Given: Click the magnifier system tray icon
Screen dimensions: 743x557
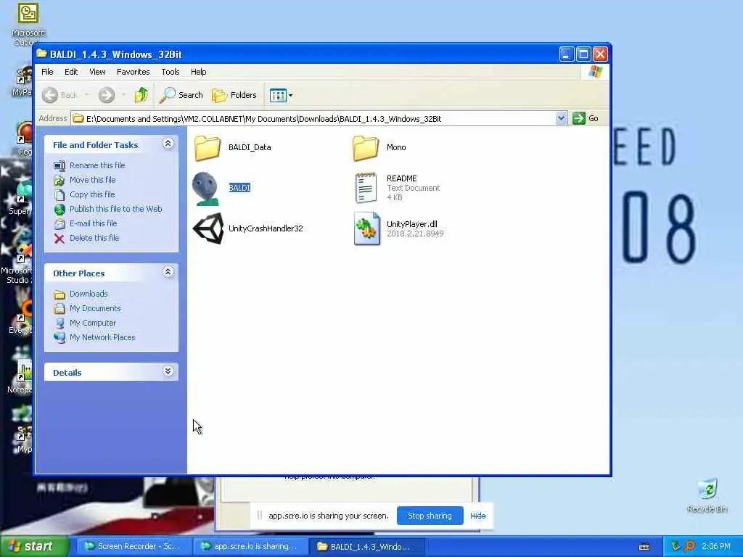Looking at the screenshot, I should click(x=690, y=547).
